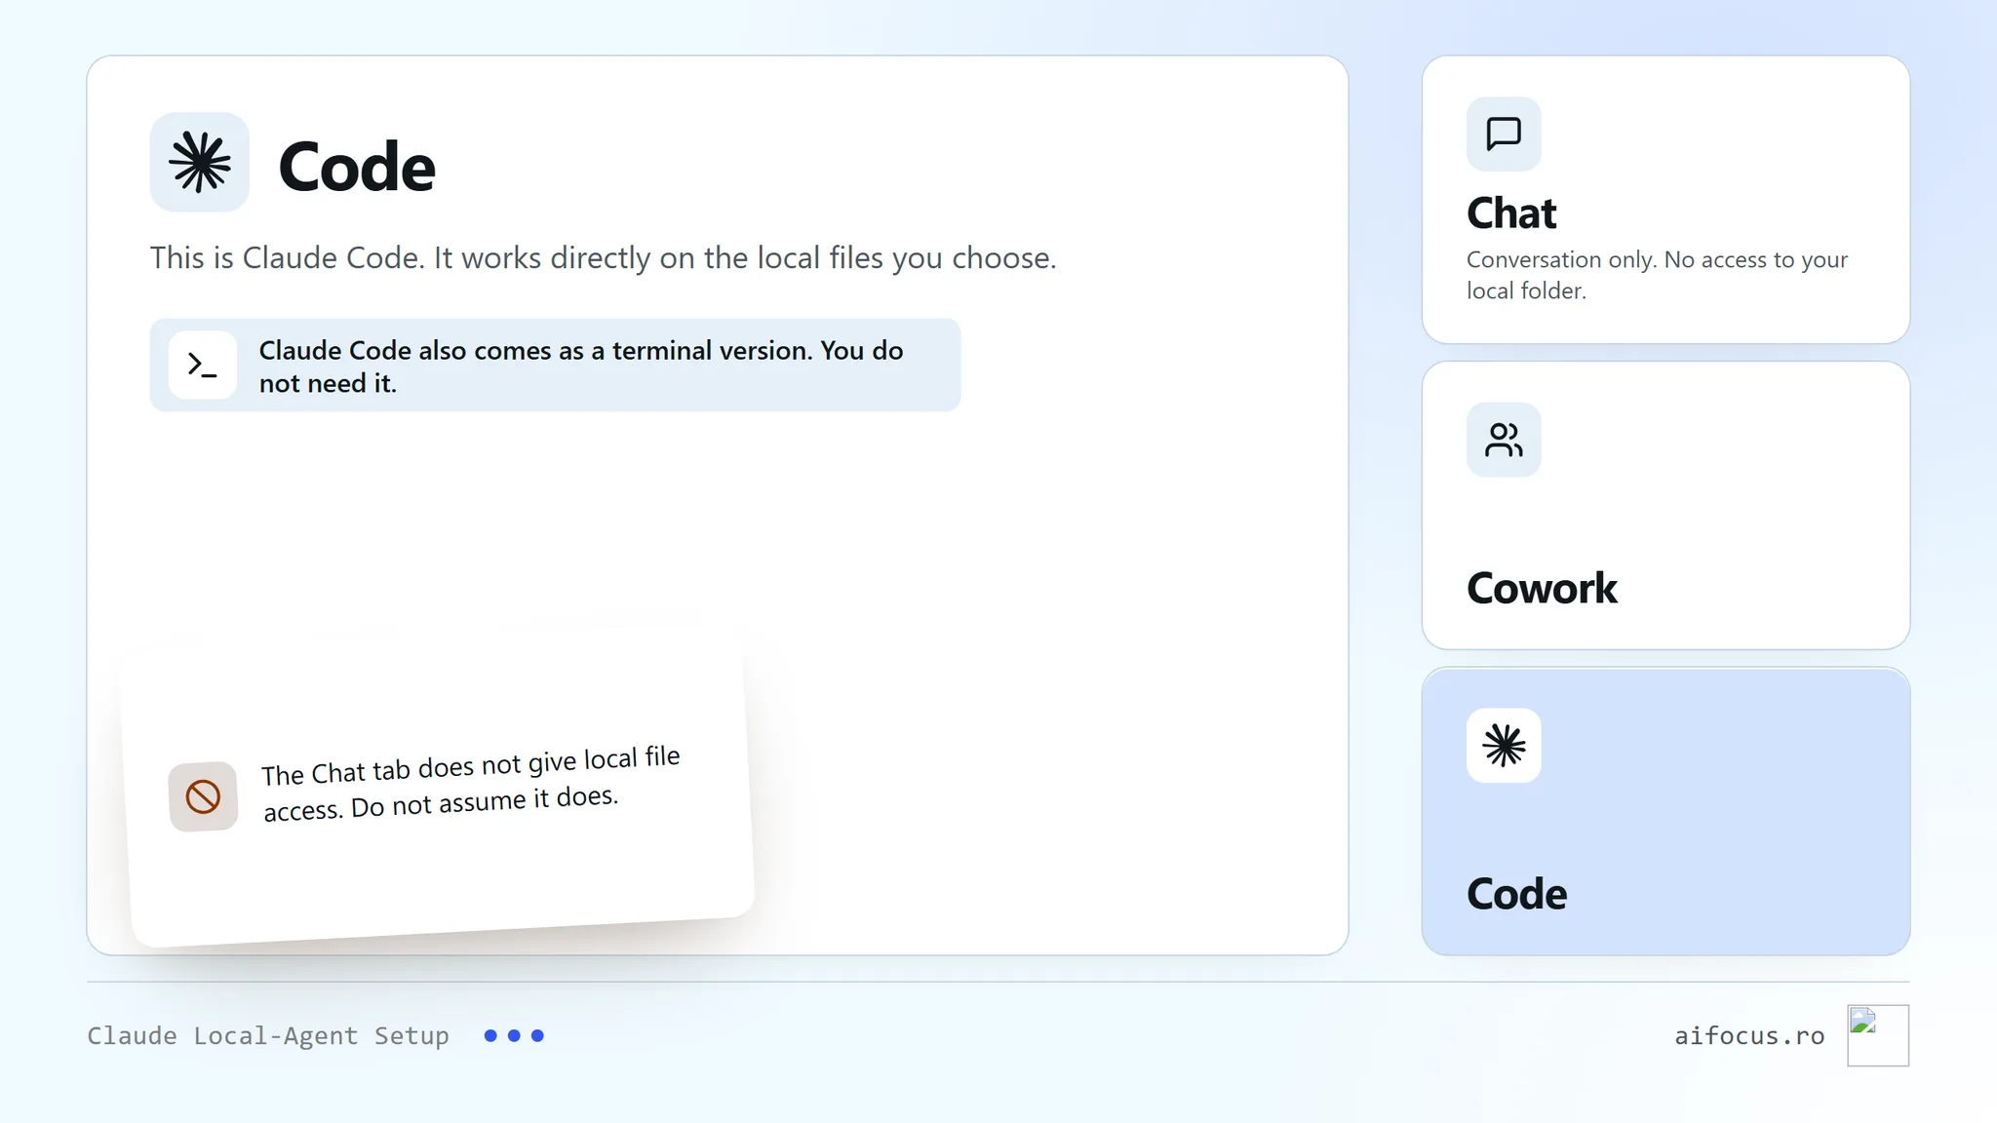Click "The Chat tab does not give" warning text
The image size is (1997, 1123).
click(471, 785)
